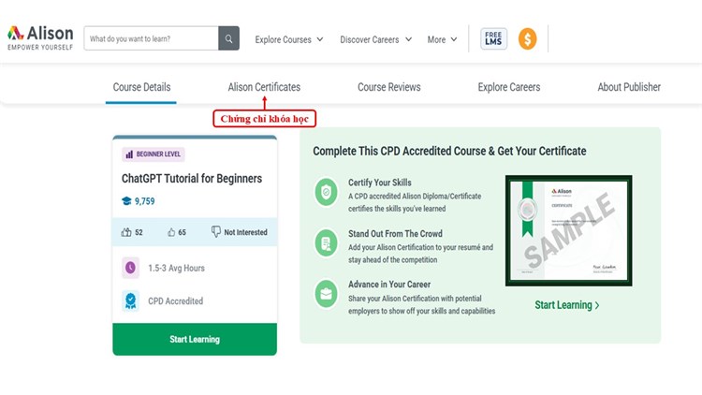Screen dimensions: 702x395
Task: Expand the Discover Careers dropdown
Action: 375,39
